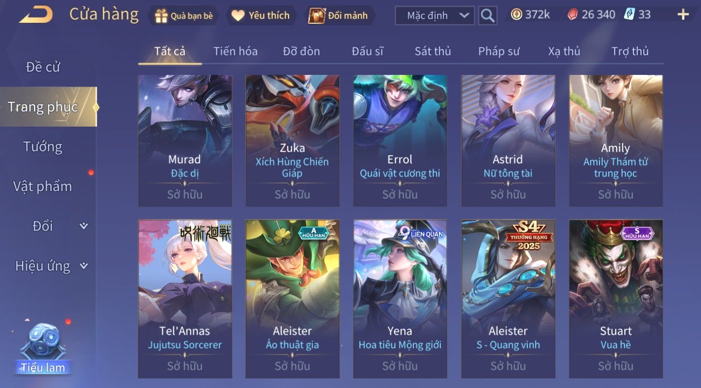Go to Vật phẩm in the sidebar

tap(42, 186)
